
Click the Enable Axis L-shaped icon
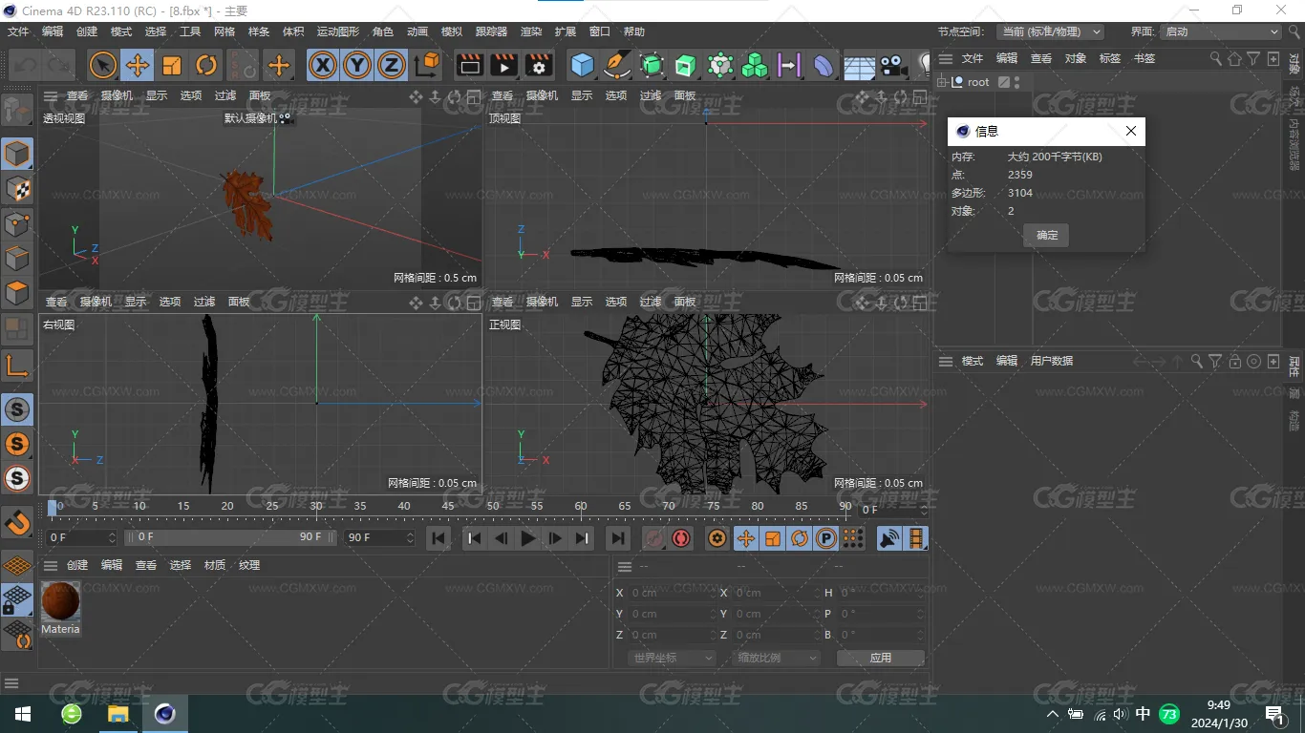(x=17, y=366)
